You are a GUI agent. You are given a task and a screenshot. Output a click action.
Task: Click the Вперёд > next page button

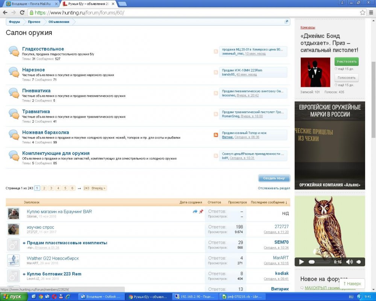(x=99, y=188)
